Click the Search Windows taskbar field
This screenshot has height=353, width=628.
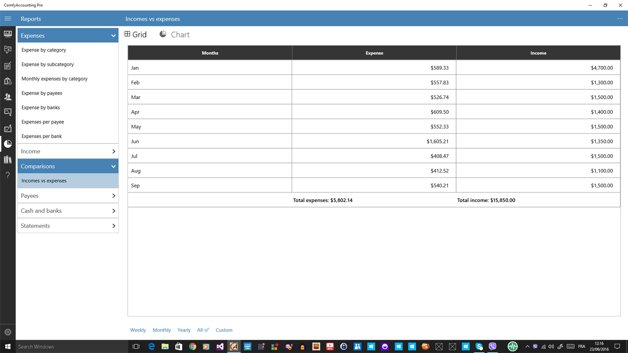[72, 346]
